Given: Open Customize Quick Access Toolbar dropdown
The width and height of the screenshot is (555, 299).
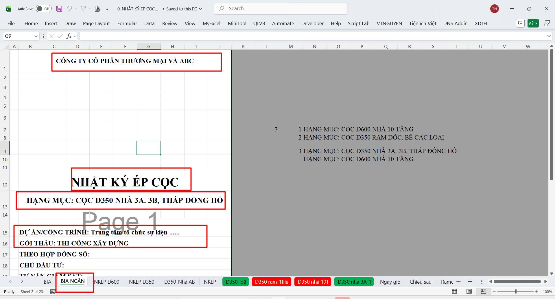Looking at the screenshot, I should pos(107,9).
